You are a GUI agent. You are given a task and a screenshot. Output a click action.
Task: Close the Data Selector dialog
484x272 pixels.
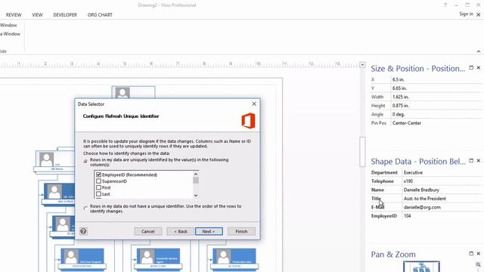(x=254, y=104)
